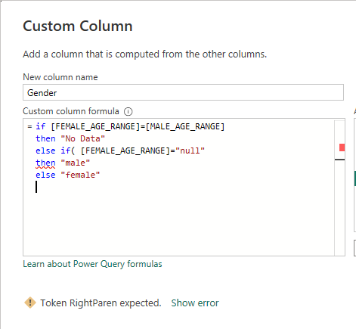Open Learn about Power Query formulas link
Screen dimensions: 356x329
[92, 264]
